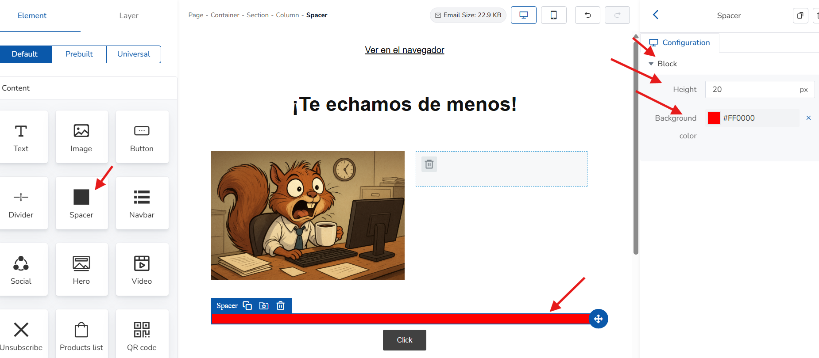
Task: Save the Spacer block to favorites
Action: [x=264, y=306]
